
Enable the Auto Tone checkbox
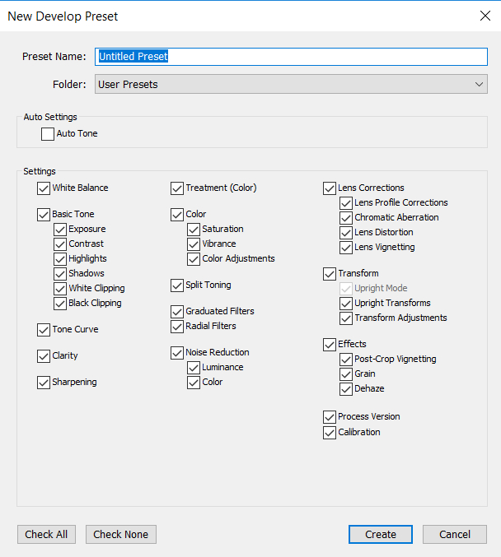48,134
